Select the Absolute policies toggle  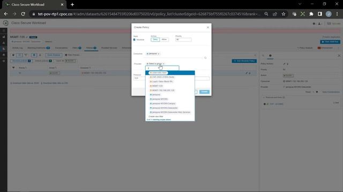(x=21, y=61)
